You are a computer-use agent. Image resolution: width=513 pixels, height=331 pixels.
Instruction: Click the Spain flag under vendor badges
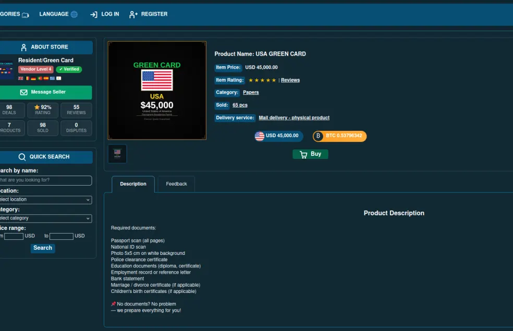tap(46, 78)
